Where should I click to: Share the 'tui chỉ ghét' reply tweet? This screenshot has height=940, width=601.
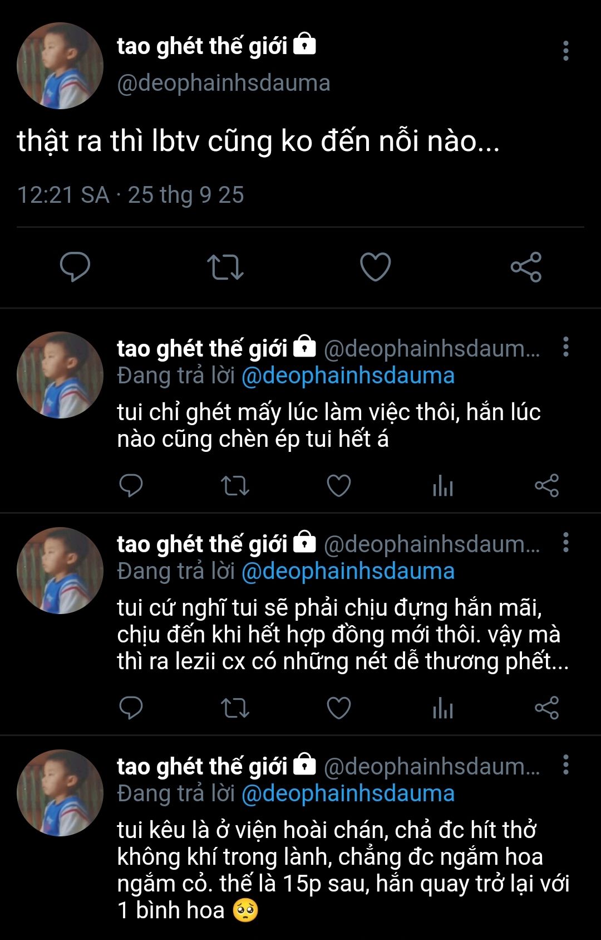point(546,485)
